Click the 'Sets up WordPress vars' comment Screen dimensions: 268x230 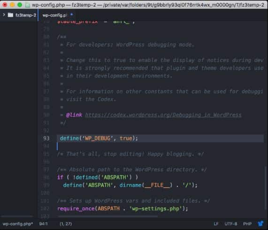(x=133, y=201)
